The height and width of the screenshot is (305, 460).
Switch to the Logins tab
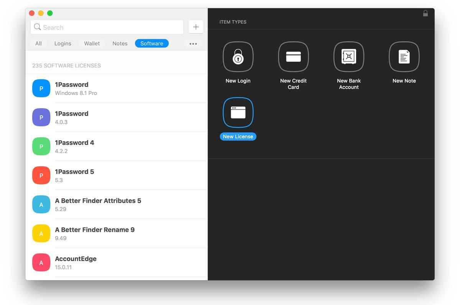(63, 43)
